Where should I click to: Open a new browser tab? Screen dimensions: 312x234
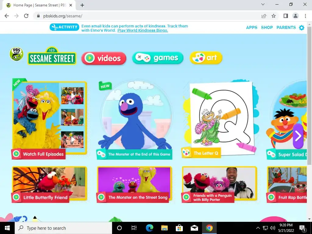[82, 5]
